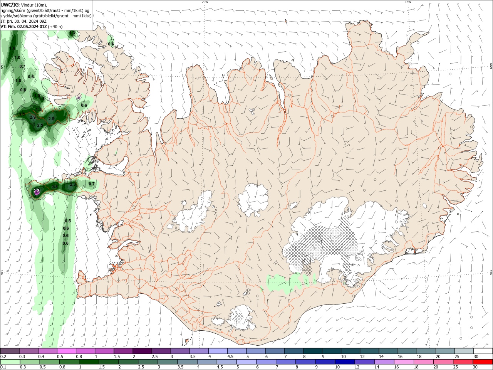The width and height of the screenshot is (493, 370).
Task: Select the 1.4 precipitation value, northwest corner
Action: (x=12, y=49)
